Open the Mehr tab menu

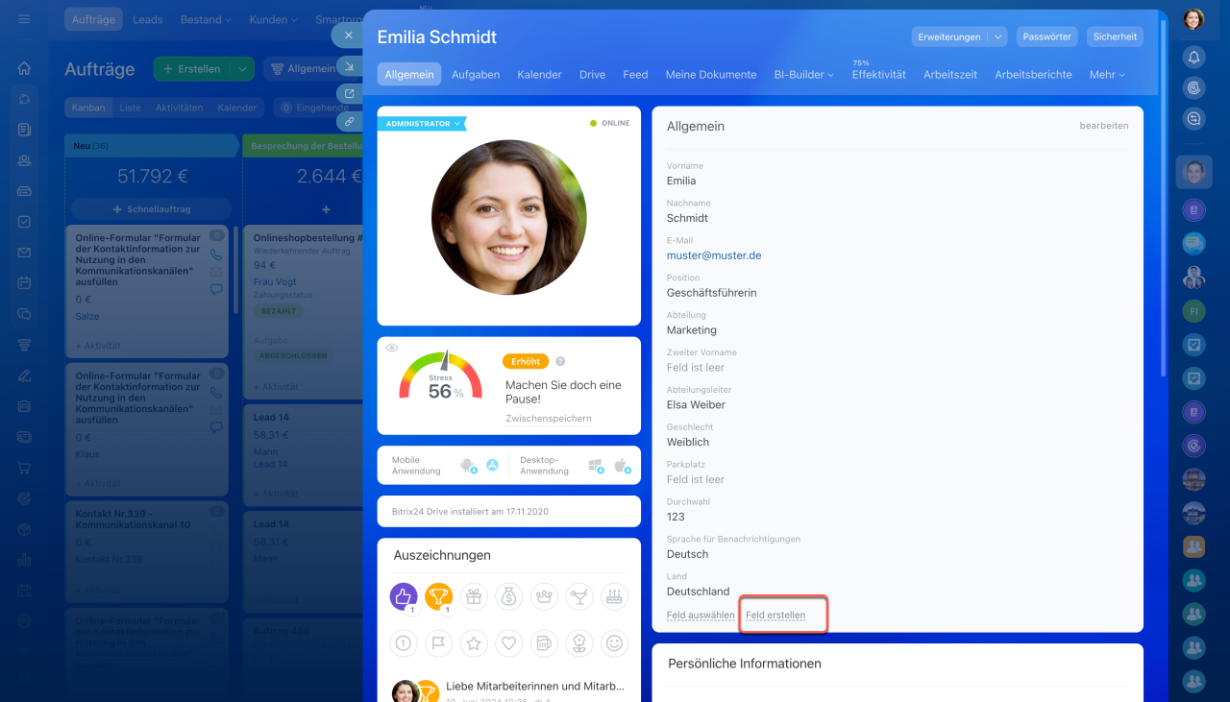click(1106, 74)
